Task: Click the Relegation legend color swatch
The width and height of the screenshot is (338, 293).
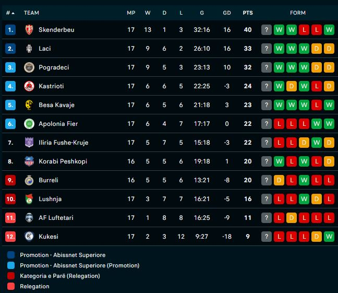Action: (x=11, y=286)
